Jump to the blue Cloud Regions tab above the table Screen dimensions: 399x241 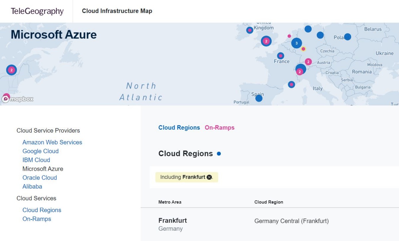point(179,128)
